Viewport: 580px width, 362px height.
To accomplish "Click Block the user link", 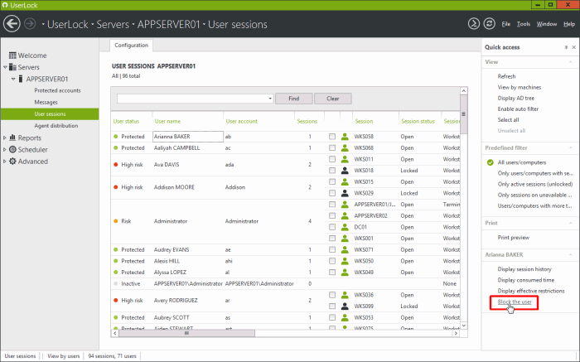I will (515, 302).
